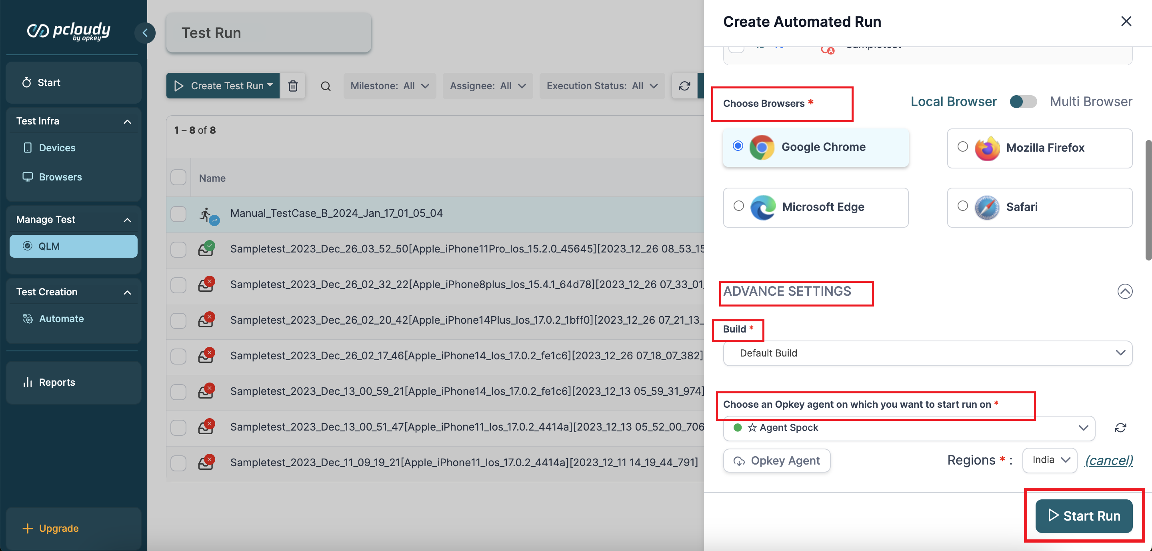Open the Default Build dropdown
Image resolution: width=1152 pixels, height=551 pixels.
[927, 353]
